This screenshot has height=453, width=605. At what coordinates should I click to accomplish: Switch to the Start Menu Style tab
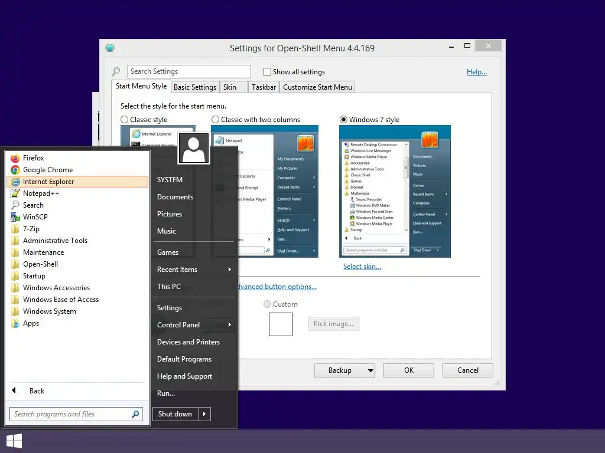coord(141,86)
